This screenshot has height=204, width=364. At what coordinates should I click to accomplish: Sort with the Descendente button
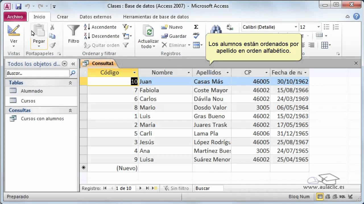coord(102,36)
